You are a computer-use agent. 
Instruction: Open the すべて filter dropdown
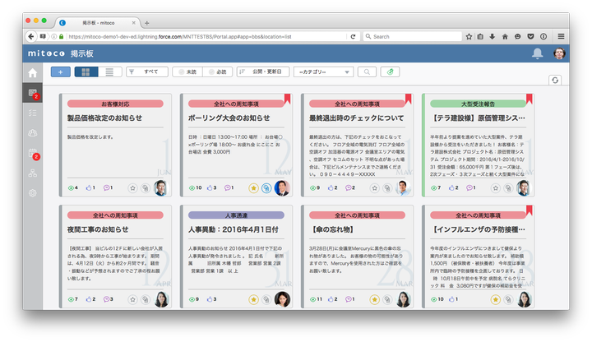point(148,72)
